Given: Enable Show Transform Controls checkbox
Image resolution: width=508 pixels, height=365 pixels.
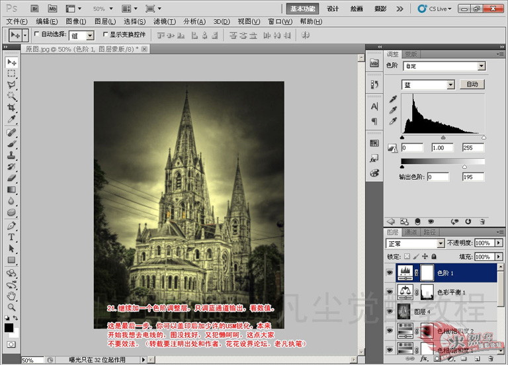Looking at the screenshot, I should tap(105, 34).
